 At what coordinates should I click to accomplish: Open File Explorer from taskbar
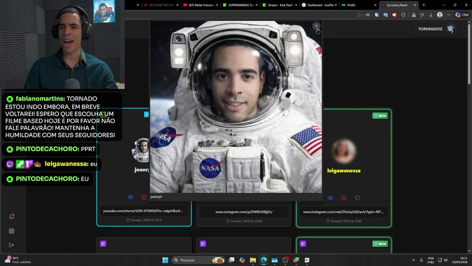[x=253, y=260]
